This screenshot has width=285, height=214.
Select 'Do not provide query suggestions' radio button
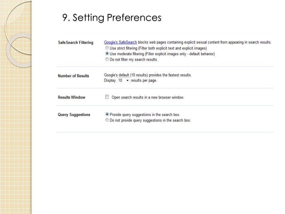click(x=107, y=120)
